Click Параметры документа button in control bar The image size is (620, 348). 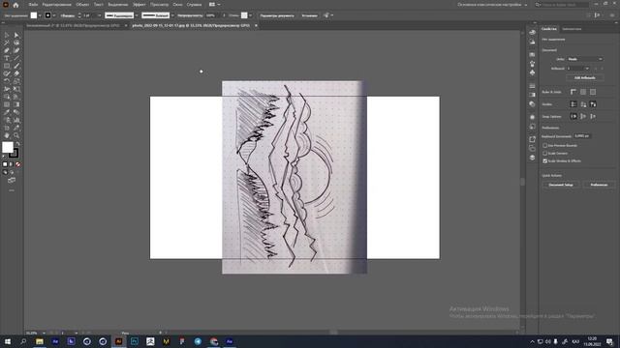click(277, 15)
